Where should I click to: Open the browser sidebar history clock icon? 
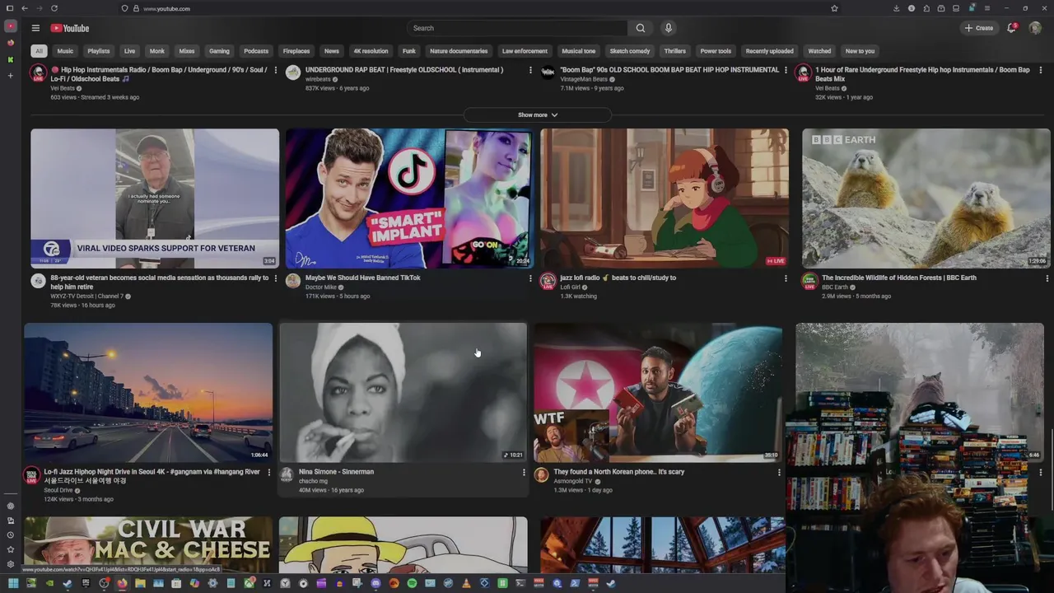11,535
